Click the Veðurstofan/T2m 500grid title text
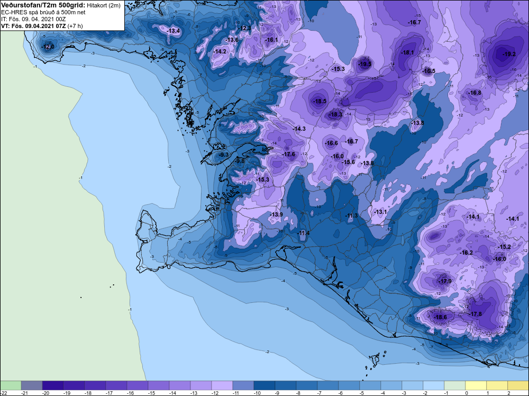 coord(43,5)
